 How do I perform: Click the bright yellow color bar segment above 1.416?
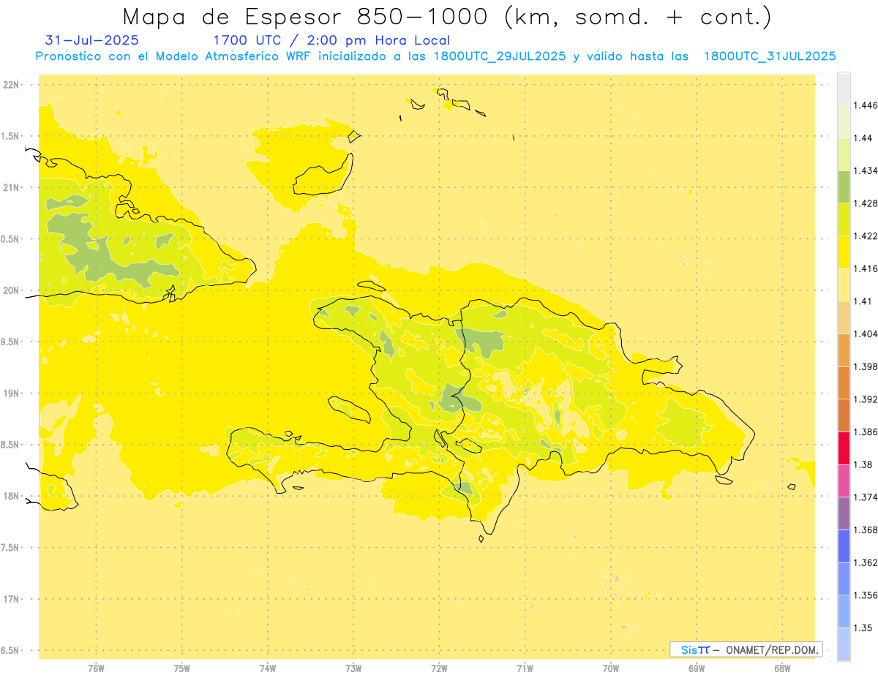844,252
